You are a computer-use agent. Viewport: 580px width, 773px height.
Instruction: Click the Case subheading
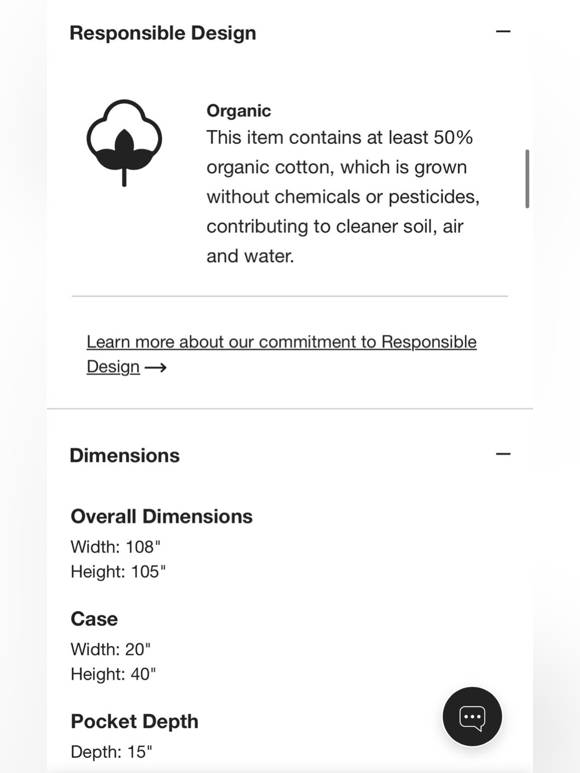point(94,619)
